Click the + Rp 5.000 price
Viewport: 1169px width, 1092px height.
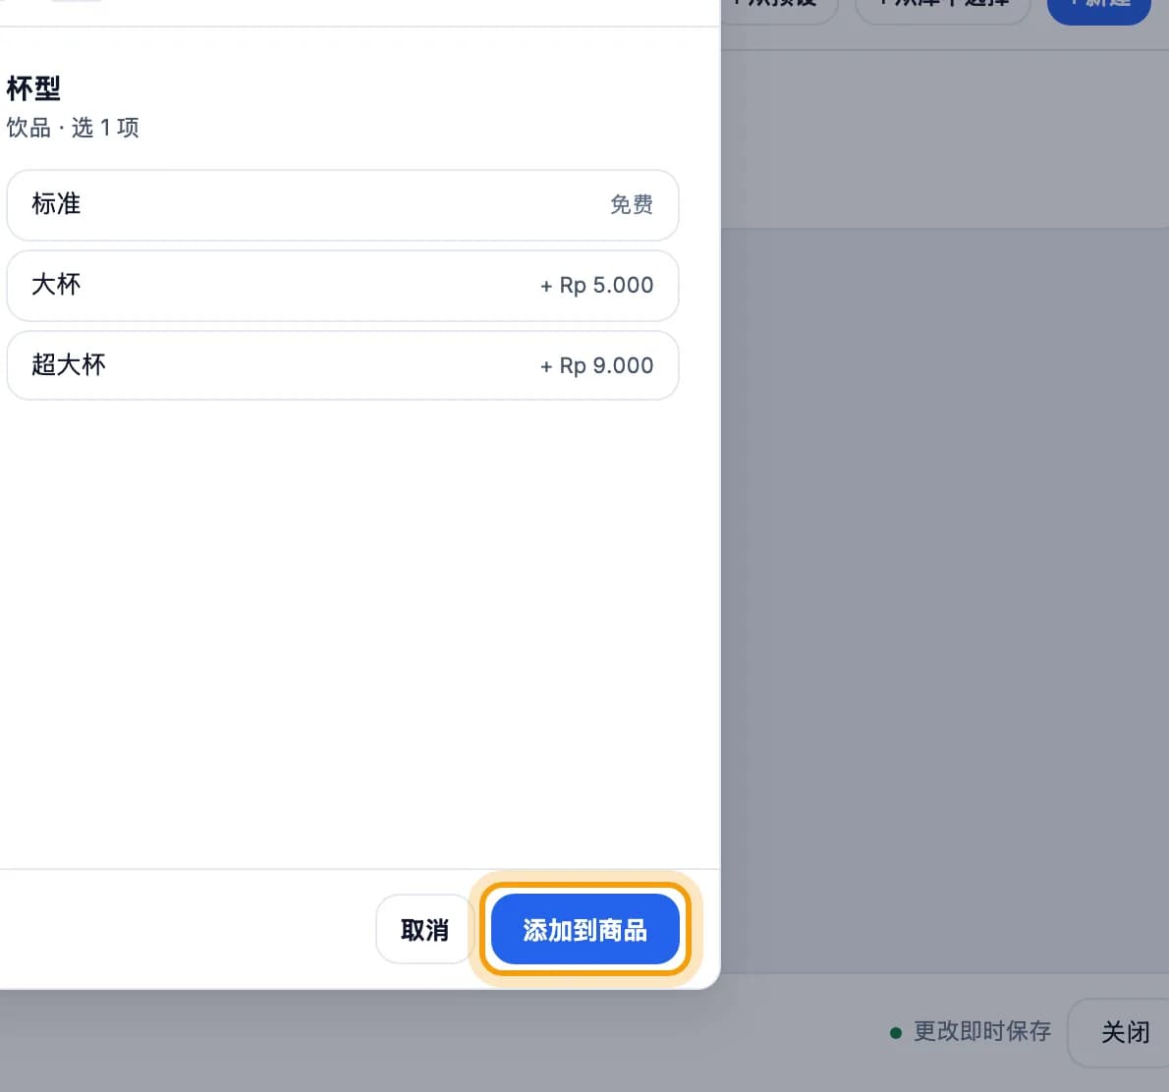596,286
